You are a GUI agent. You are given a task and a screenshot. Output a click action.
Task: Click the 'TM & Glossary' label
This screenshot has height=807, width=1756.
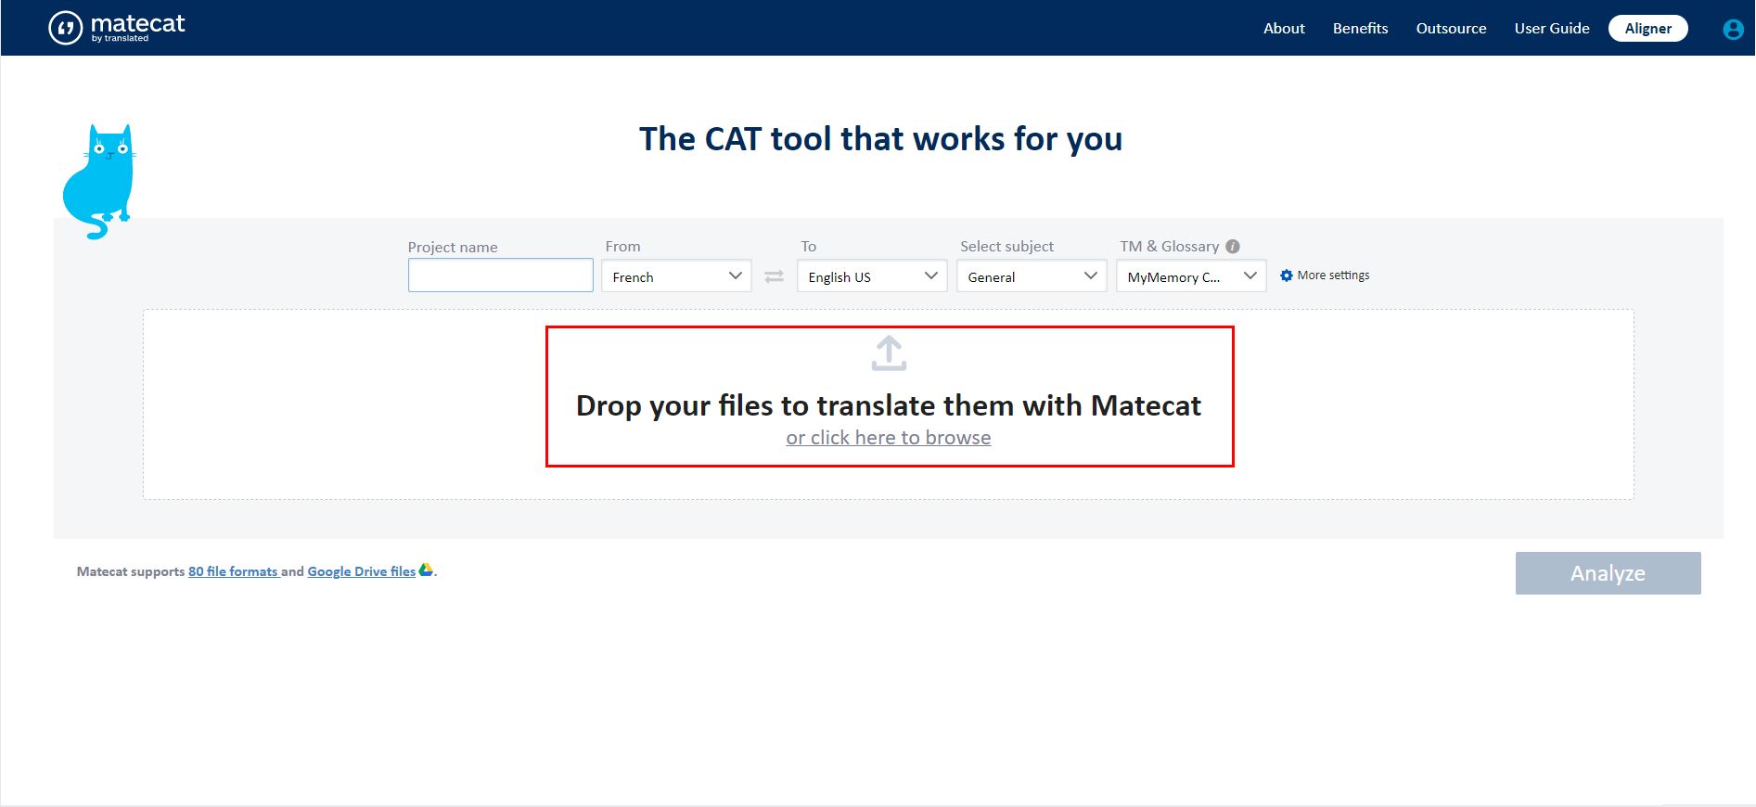pyautogui.click(x=1169, y=246)
